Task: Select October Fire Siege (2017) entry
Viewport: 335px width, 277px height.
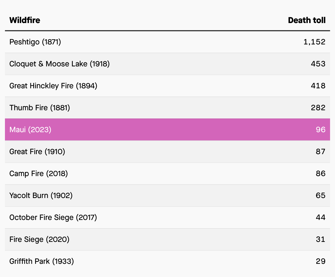Action: coord(53,217)
